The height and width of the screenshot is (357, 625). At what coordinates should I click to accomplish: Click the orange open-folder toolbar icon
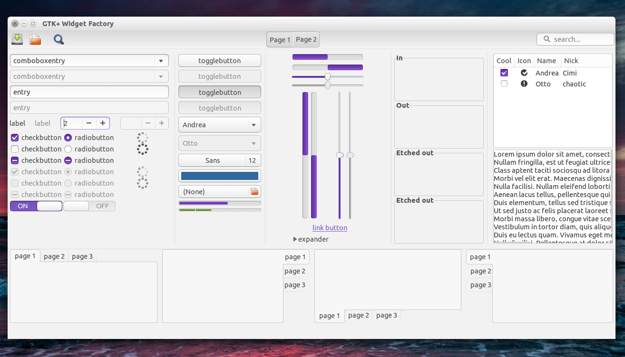point(35,39)
